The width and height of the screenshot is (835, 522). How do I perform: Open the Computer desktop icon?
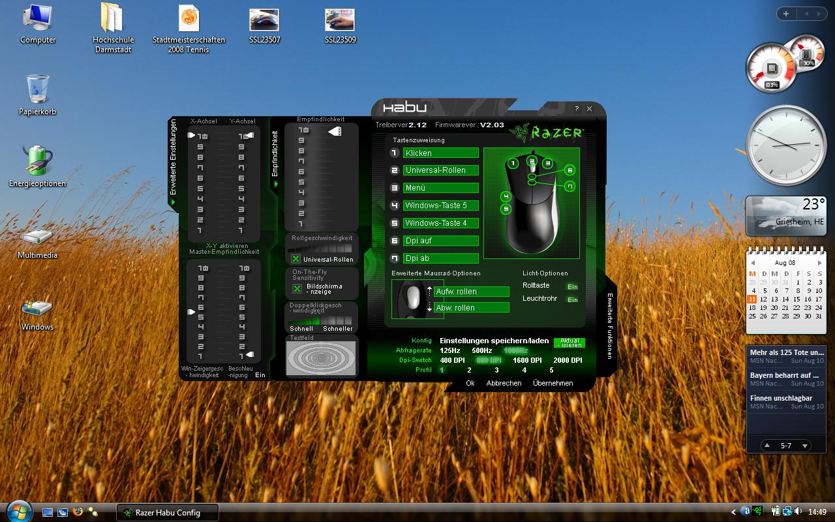tap(38, 25)
